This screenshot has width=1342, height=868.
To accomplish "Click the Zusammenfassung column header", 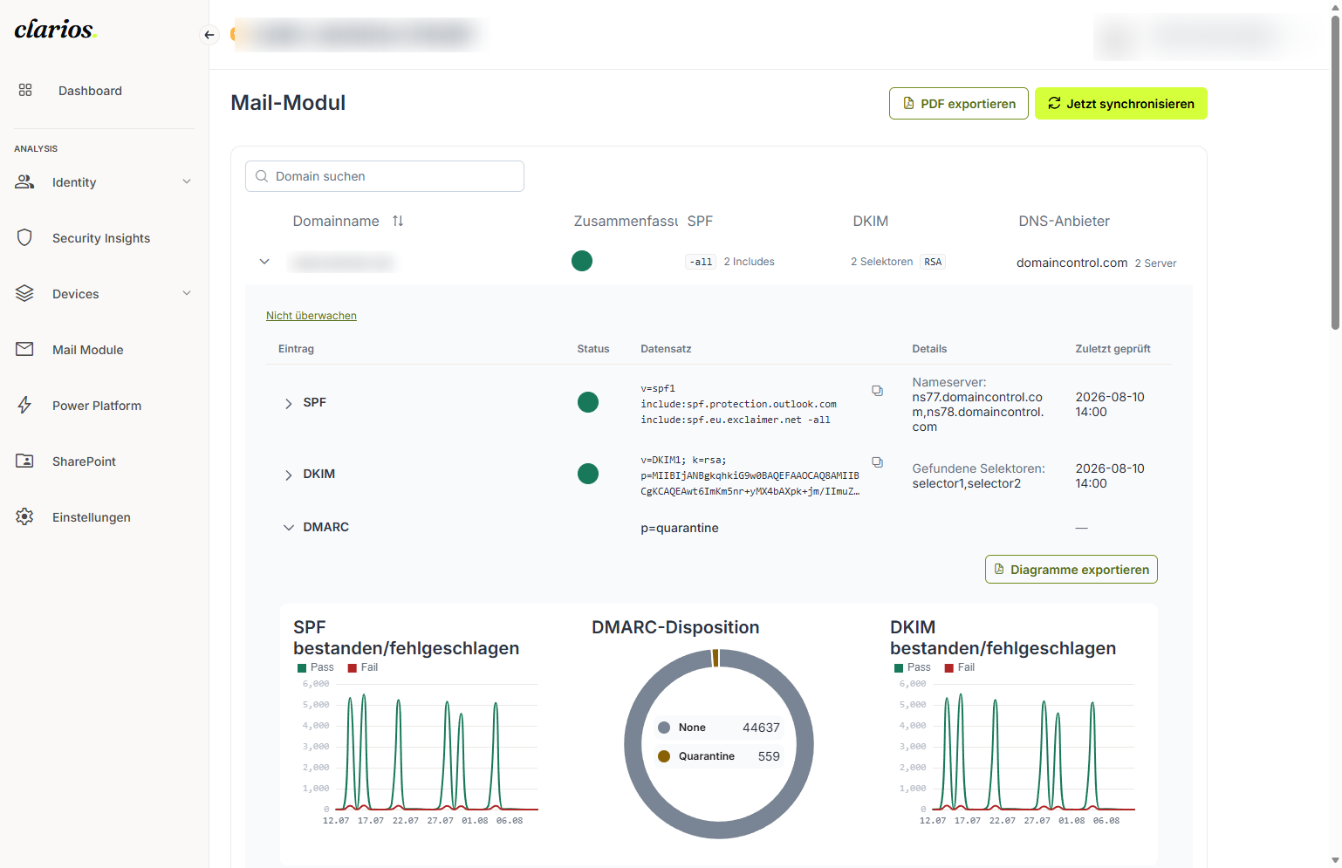I will coord(626,221).
